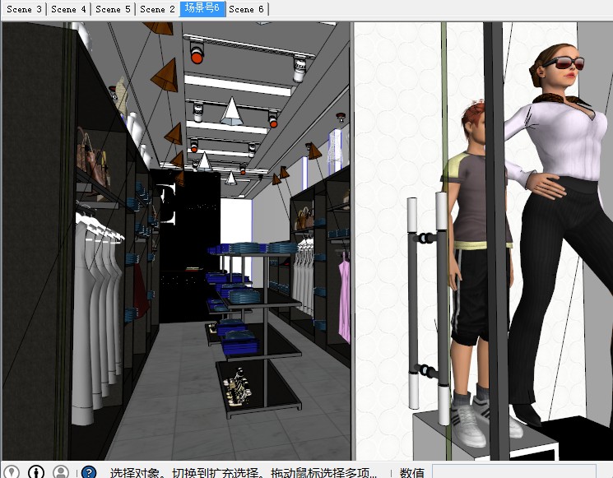Select the center display shelf with jeans

(x=254, y=328)
